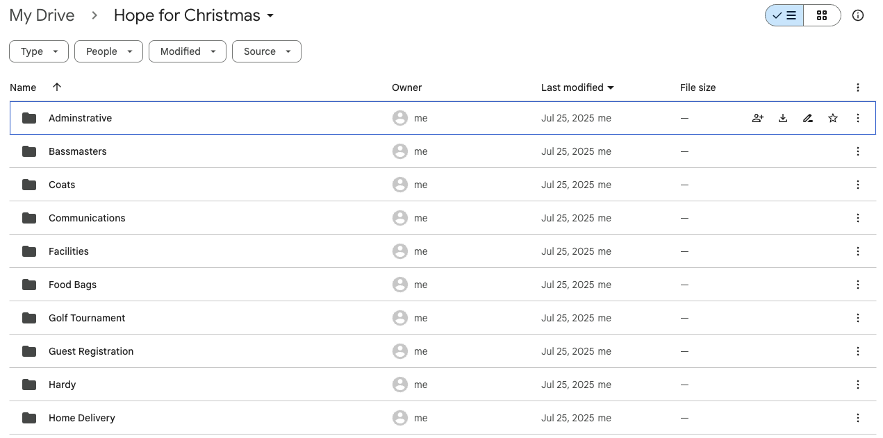Star the Adminstrative folder

click(833, 118)
